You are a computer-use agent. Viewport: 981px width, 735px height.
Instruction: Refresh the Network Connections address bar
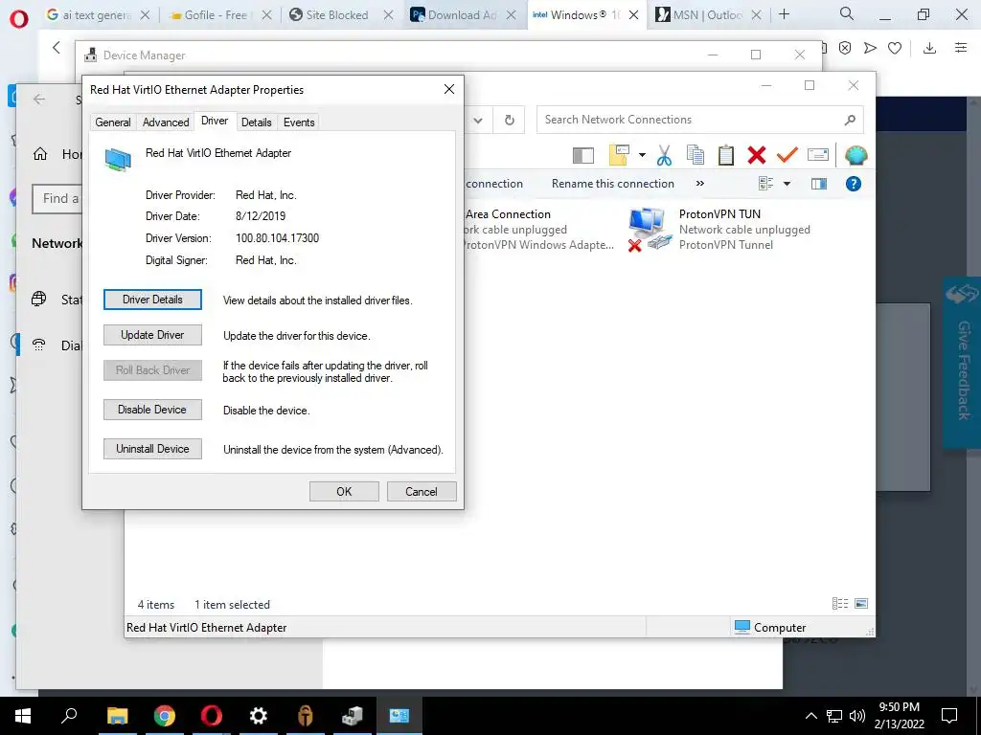(510, 120)
